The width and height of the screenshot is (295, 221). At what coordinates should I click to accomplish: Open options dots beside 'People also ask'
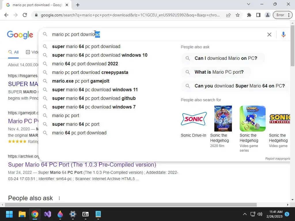[x=59, y=198]
